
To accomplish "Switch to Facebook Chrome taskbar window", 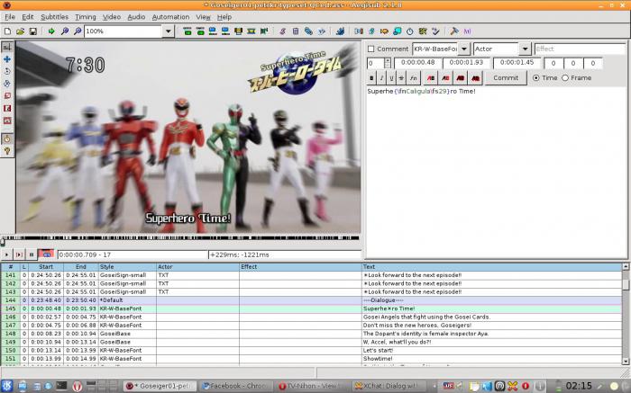I will (x=234, y=386).
